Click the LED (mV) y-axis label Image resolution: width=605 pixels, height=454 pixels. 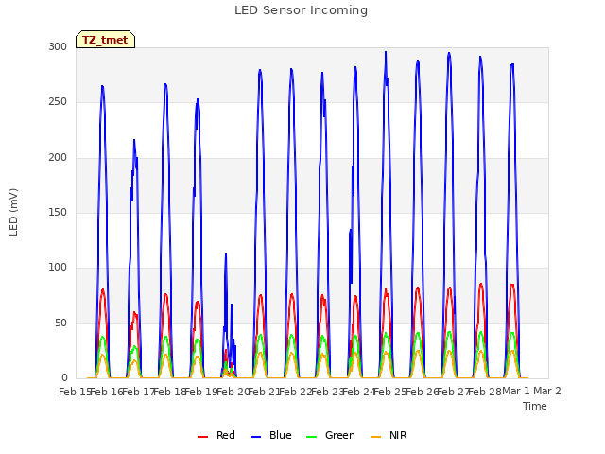click(13, 212)
